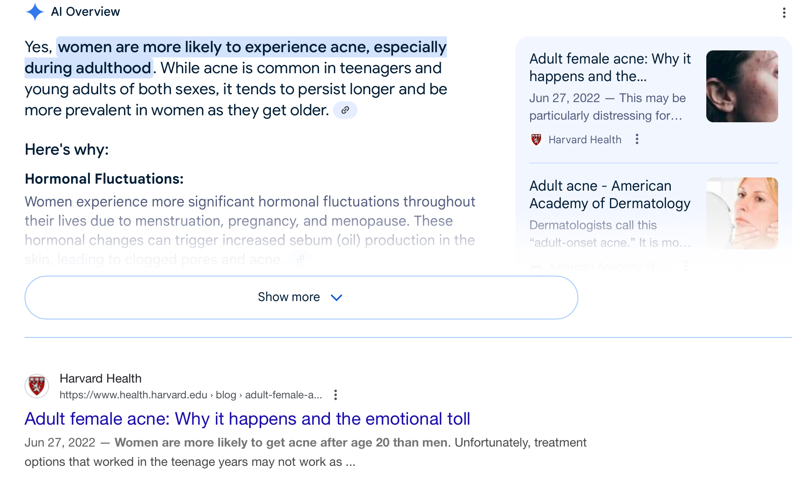Open 'Adult female acne' blue result title
The image size is (811, 486).
[x=247, y=419]
